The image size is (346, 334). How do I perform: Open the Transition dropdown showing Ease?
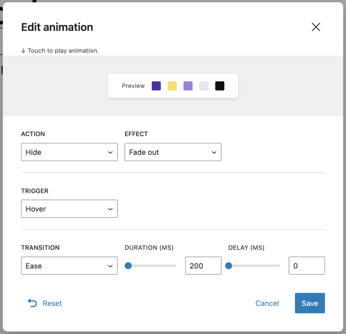click(69, 265)
